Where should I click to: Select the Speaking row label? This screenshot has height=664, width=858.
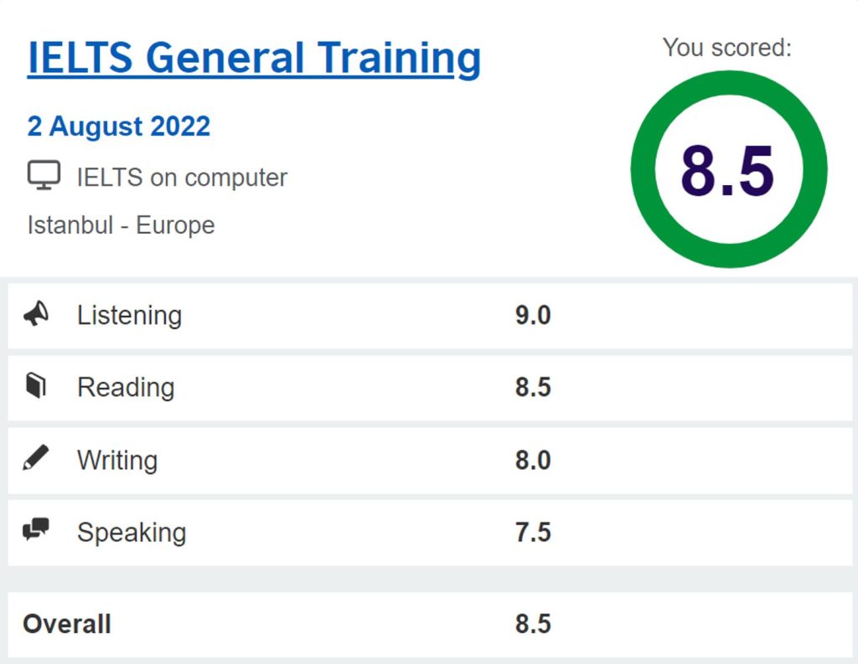pos(132,533)
